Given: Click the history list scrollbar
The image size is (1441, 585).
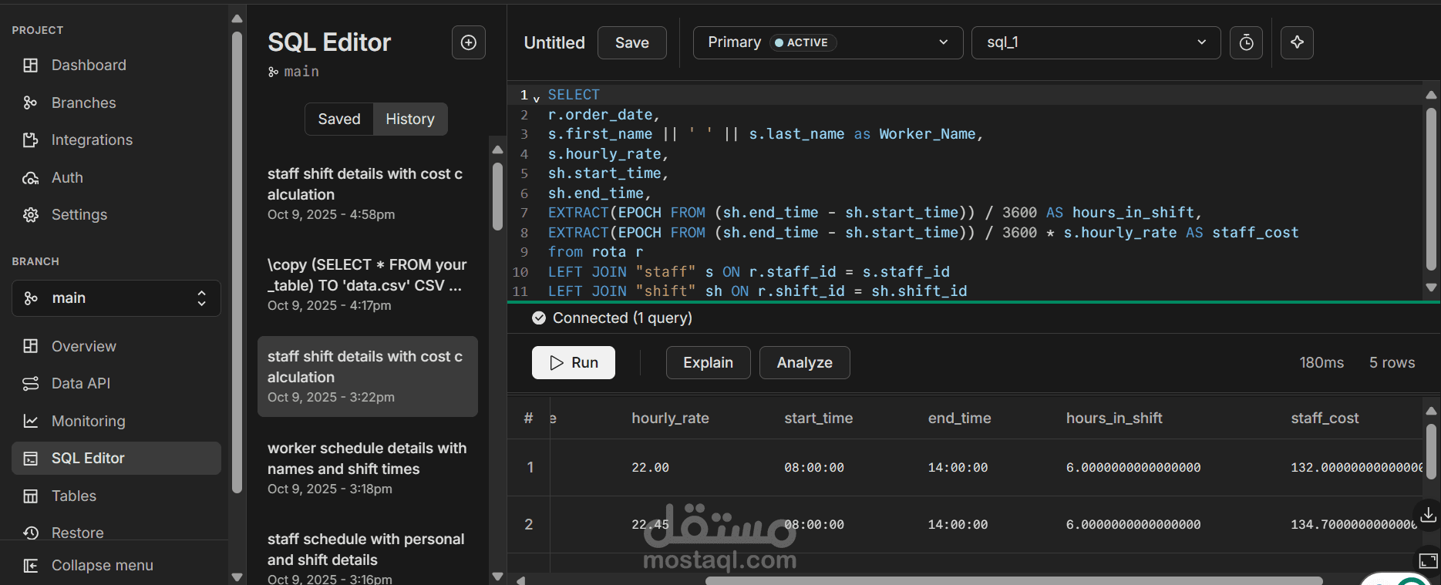Looking at the screenshot, I should (497, 197).
